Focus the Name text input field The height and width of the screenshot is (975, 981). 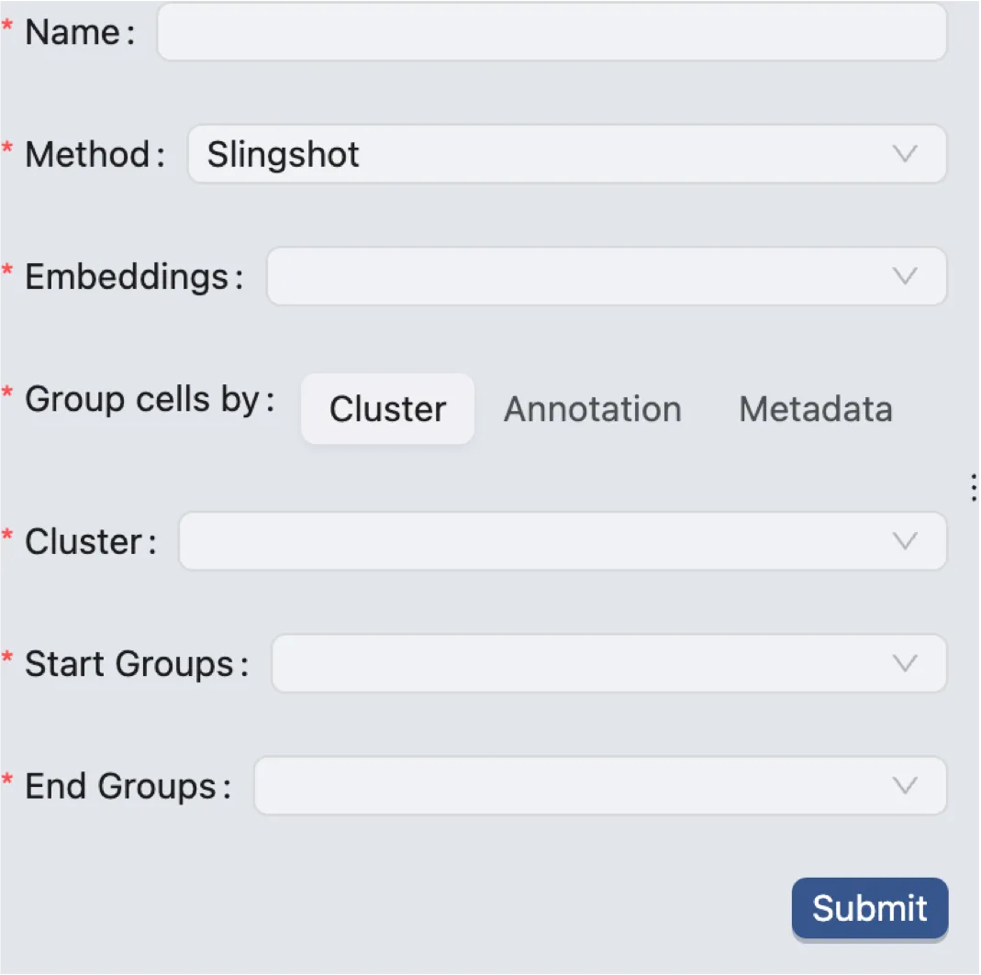pyautogui.click(x=551, y=32)
